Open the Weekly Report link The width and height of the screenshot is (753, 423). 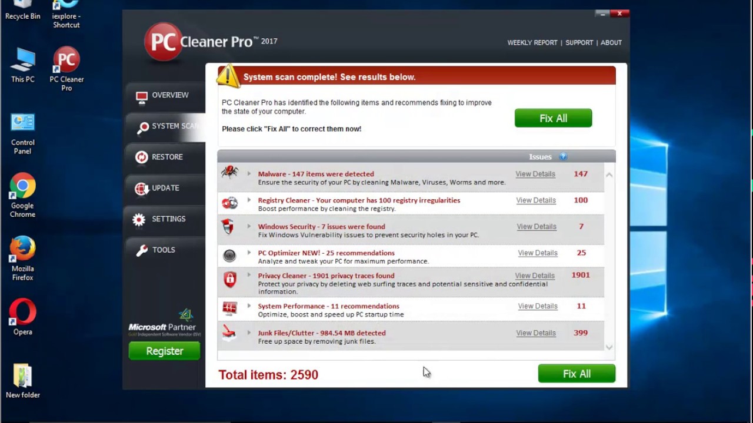[x=532, y=43]
